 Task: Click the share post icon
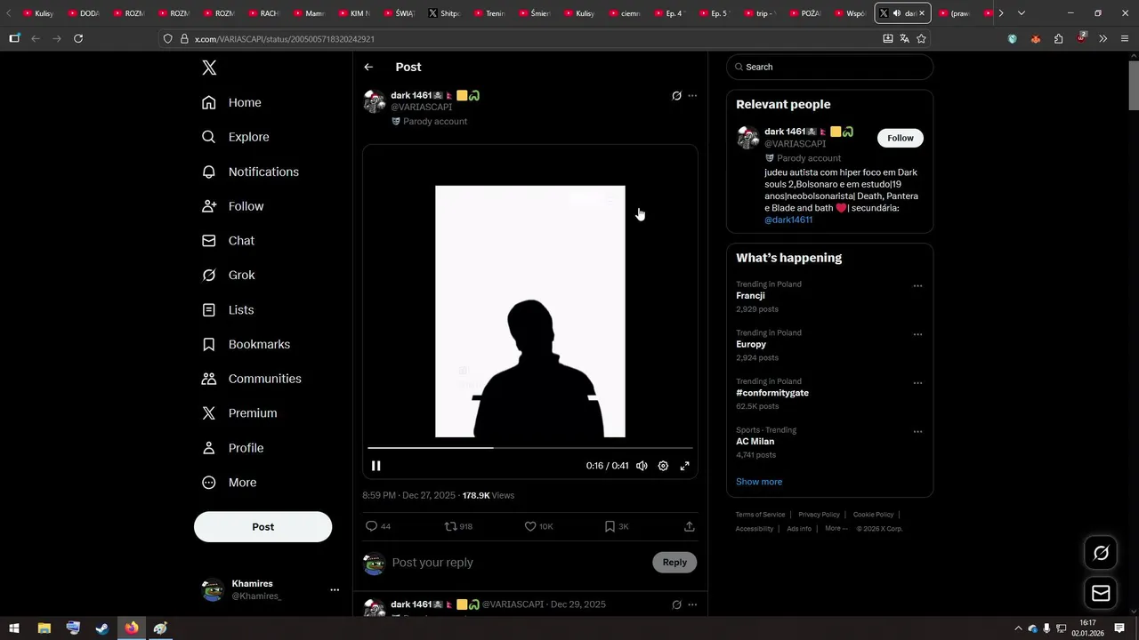689,526
